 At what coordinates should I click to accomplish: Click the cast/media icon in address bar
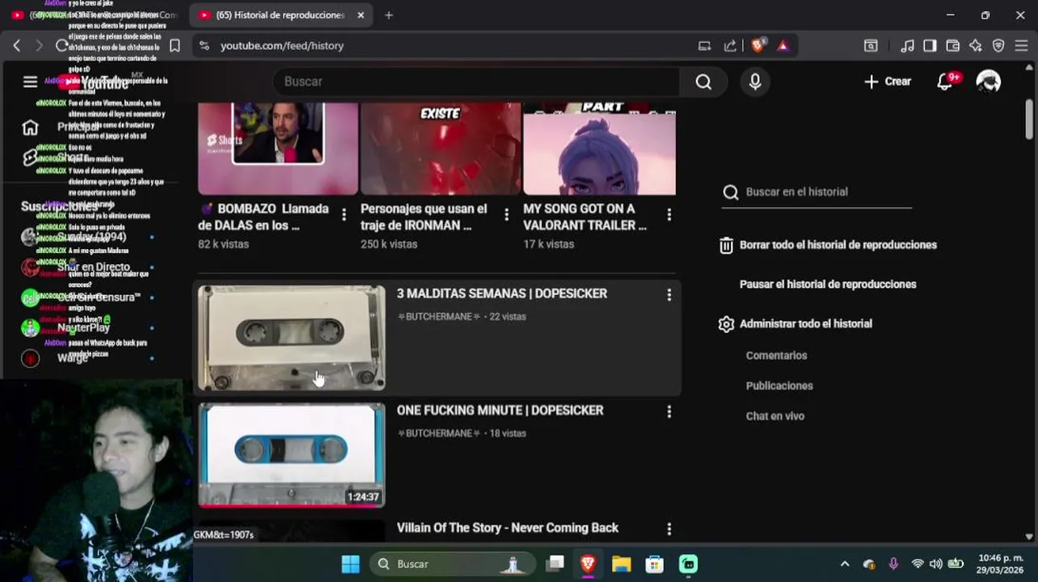coord(705,46)
